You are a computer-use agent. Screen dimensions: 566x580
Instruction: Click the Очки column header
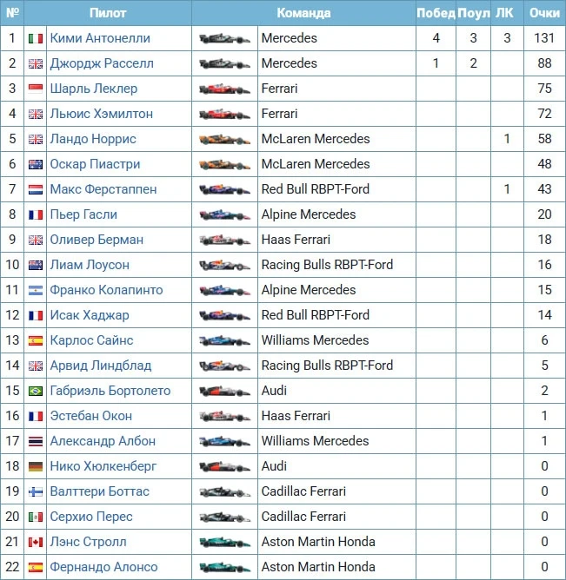(544, 13)
